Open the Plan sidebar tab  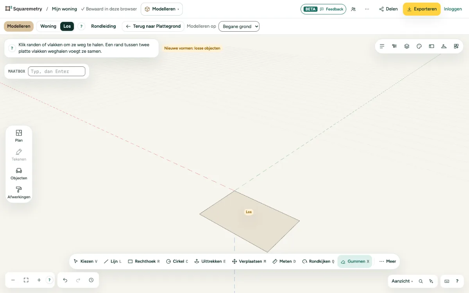tap(19, 136)
